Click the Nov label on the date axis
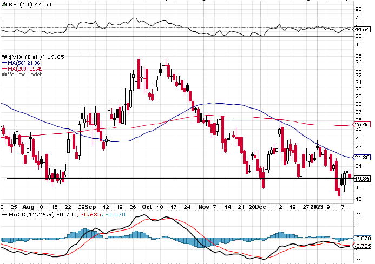 (203, 207)
